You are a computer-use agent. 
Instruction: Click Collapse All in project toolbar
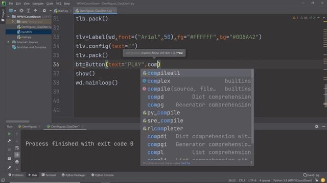[35, 11]
